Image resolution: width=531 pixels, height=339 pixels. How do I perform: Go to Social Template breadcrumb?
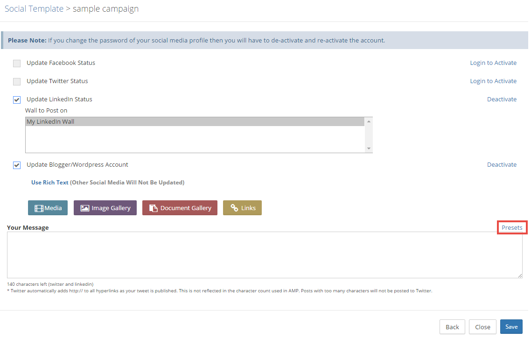34,9
